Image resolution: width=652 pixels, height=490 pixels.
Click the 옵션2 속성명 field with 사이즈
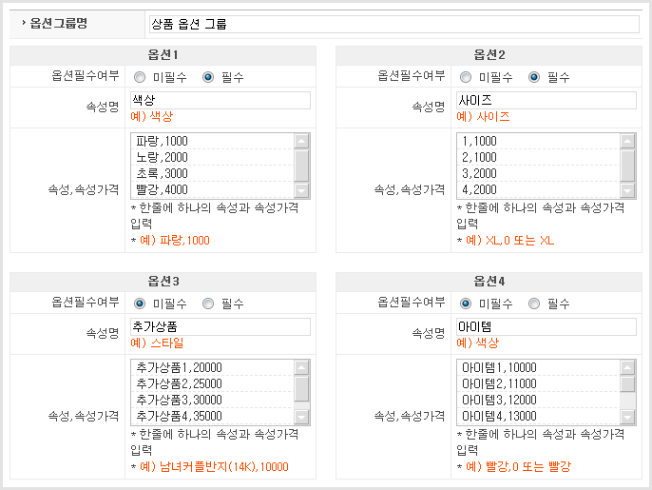(546, 100)
